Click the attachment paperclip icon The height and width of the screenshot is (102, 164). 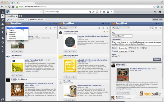tap(93, 12)
